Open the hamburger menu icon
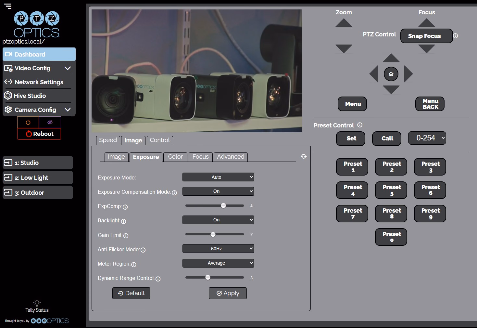The image size is (477, 328). coord(8,6)
